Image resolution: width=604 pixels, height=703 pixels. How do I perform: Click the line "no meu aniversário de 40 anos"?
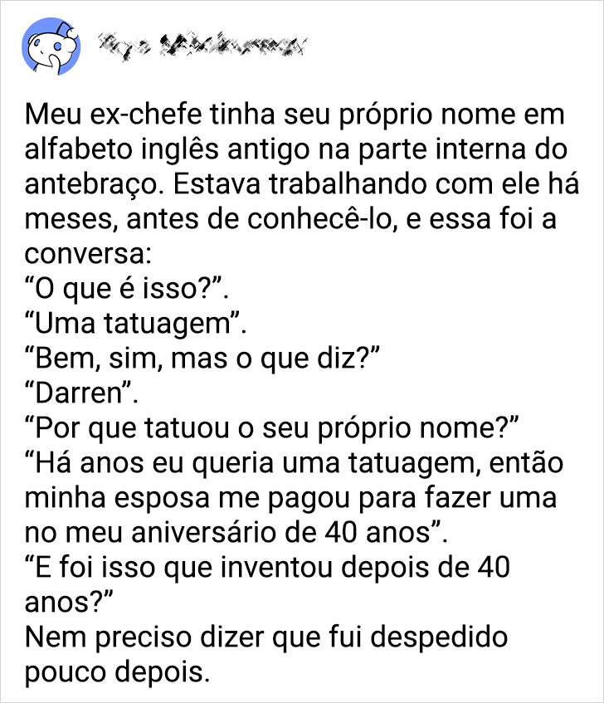pyautogui.click(x=236, y=534)
